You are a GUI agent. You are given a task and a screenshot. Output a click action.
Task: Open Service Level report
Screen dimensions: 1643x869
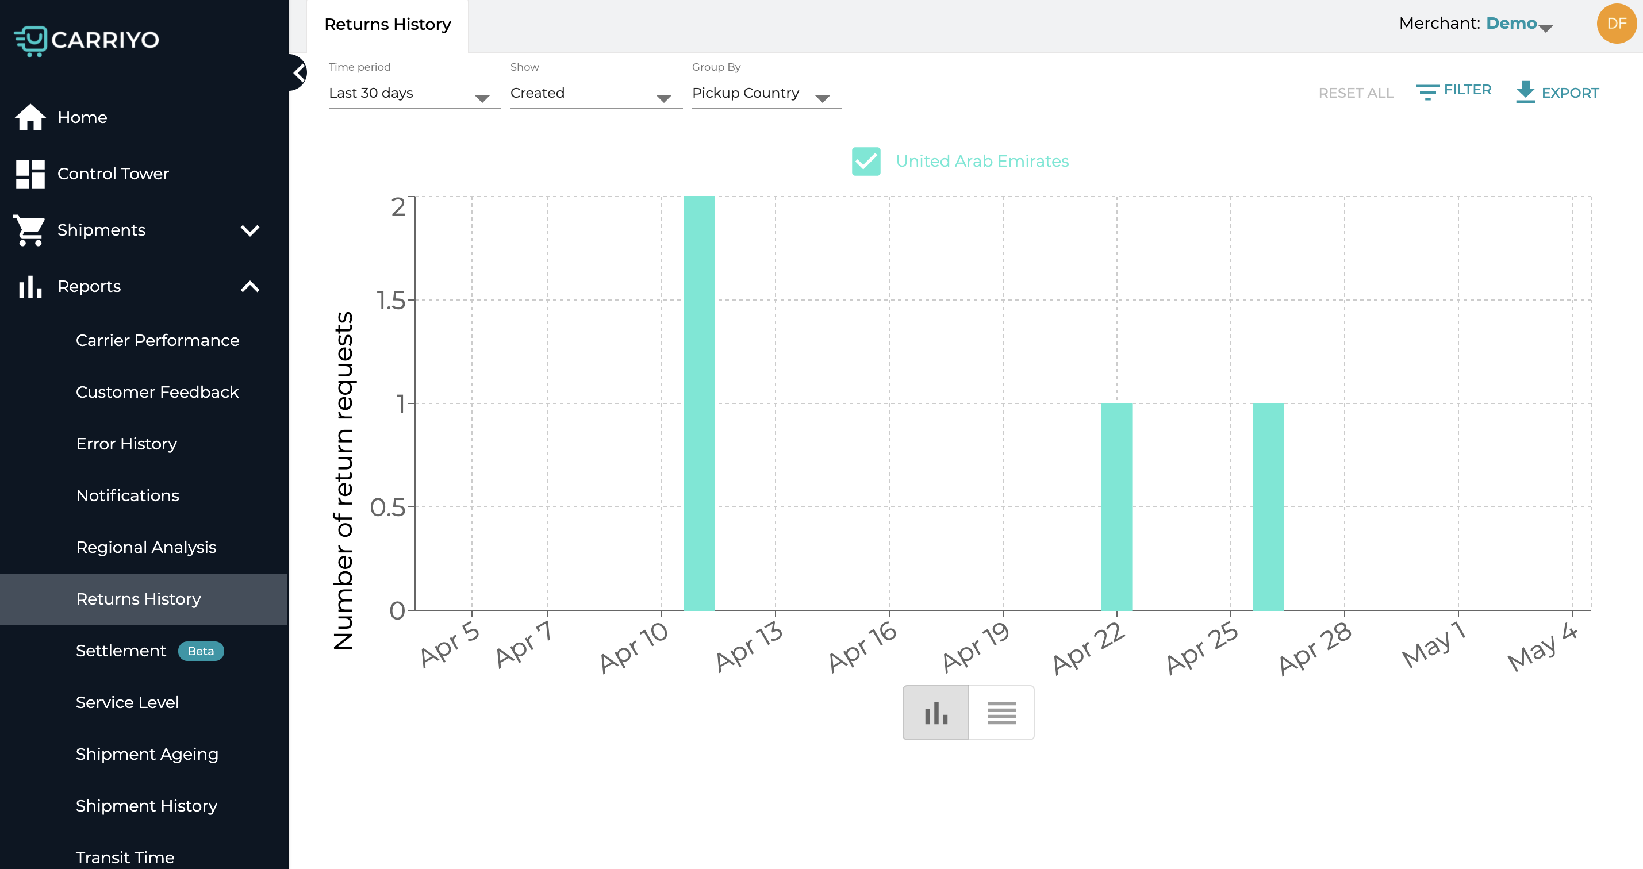(127, 702)
